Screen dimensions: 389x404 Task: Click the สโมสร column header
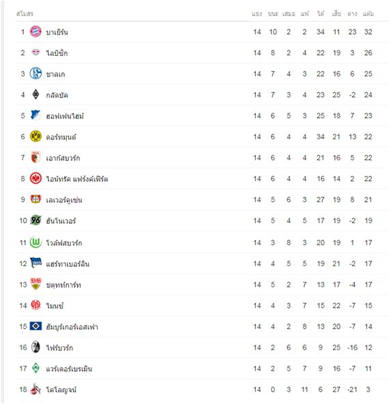point(25,14)
